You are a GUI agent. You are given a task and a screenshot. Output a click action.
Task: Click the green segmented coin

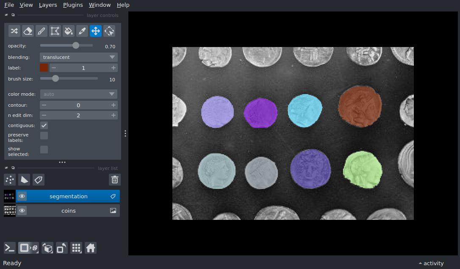click(363, 170)
